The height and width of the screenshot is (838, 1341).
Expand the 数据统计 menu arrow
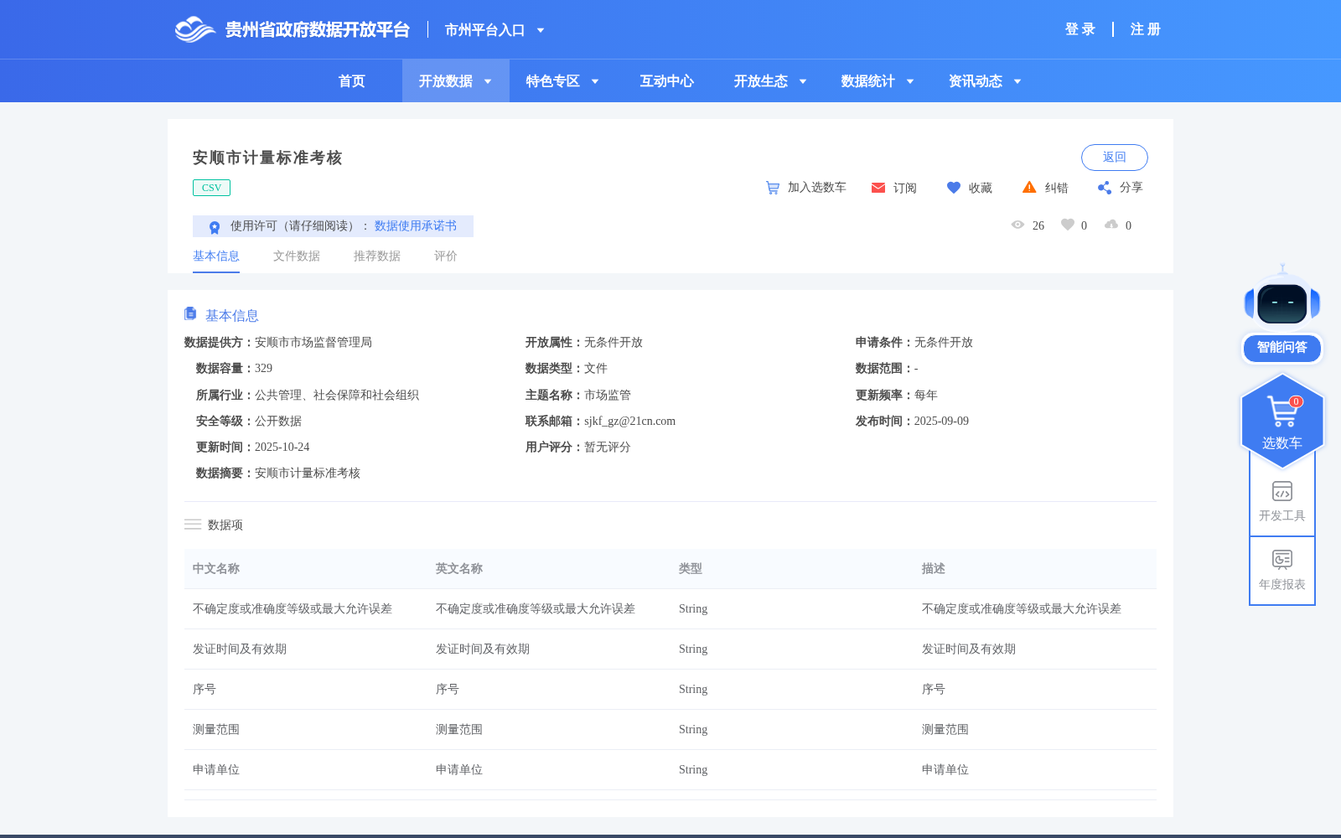910,81
